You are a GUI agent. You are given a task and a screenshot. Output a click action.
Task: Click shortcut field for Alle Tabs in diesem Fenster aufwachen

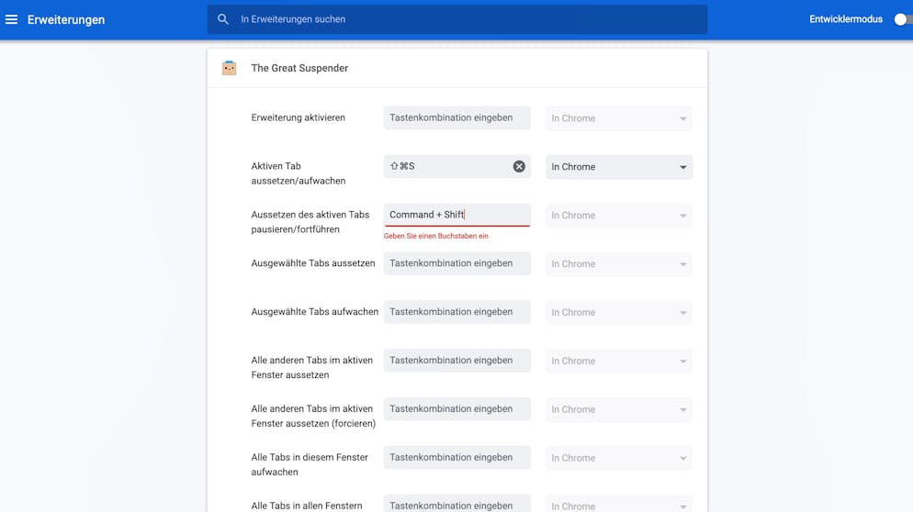457,457
